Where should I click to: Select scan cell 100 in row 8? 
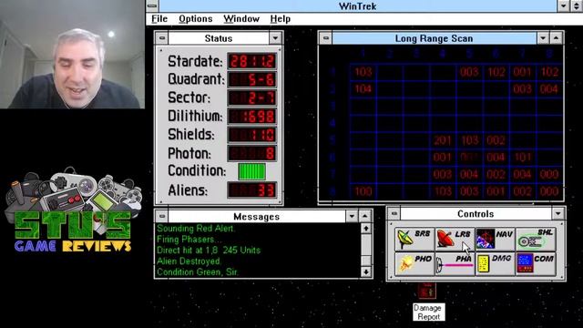click(x=363, y=191)
